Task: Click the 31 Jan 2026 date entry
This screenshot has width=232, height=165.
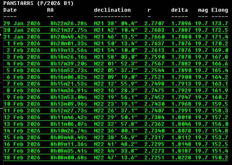Action: pos(22,37)
